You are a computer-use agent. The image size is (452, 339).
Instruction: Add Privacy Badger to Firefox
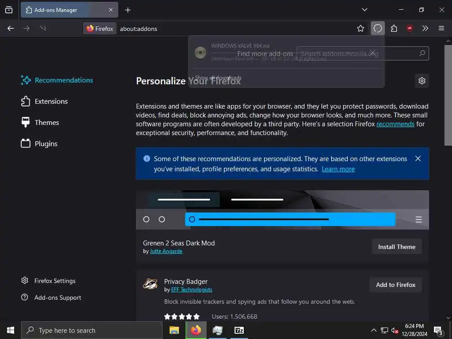(x=395, y=285)
